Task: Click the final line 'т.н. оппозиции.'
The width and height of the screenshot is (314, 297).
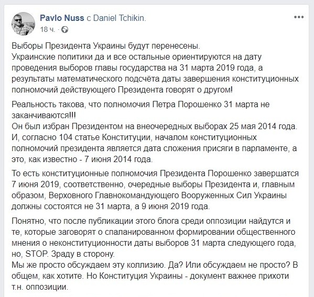Action: pos(40,287)
